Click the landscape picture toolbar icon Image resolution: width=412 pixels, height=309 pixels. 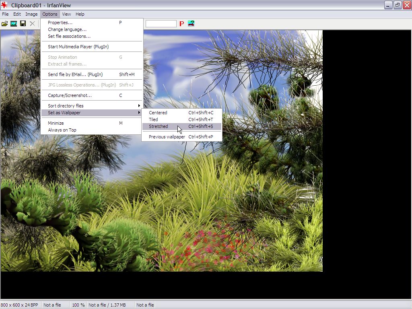tap(191, 23)
